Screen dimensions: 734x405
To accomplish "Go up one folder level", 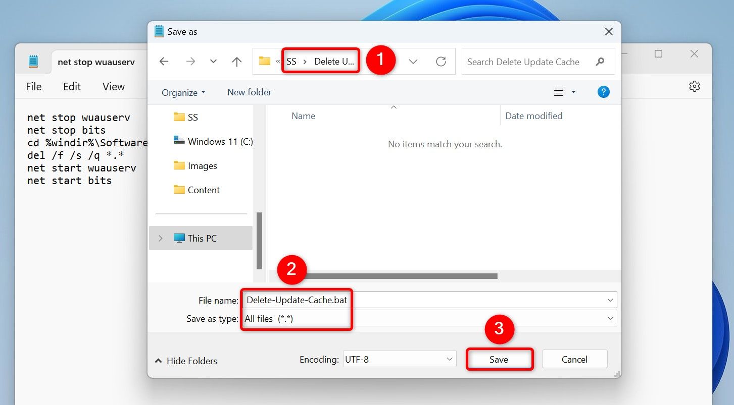I will pyautogui.click(x=236, y=61).
